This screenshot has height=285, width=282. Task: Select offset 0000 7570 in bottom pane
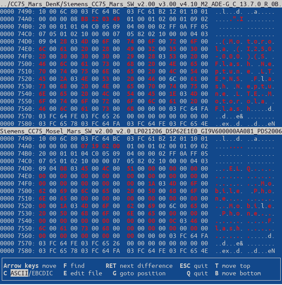point(17,243)
